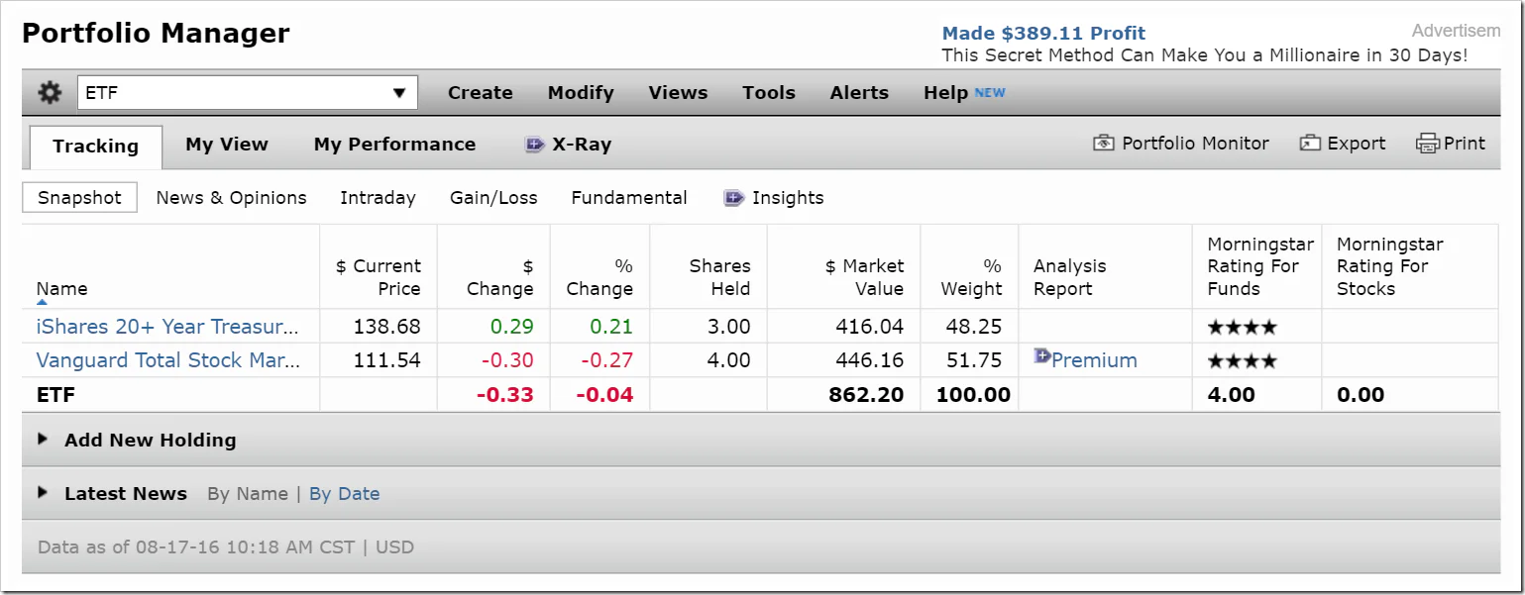Viewport: 1525px width, 595px height.
Task: Sort by Analysis Report column
Action: coord(1070,277)
